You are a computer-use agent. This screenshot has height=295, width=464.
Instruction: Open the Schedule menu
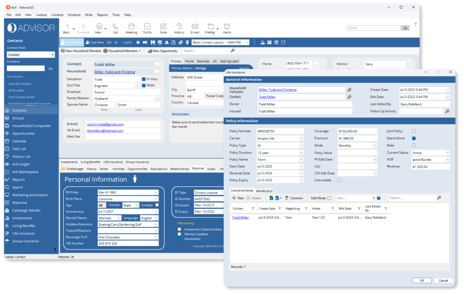click(74, 15)
